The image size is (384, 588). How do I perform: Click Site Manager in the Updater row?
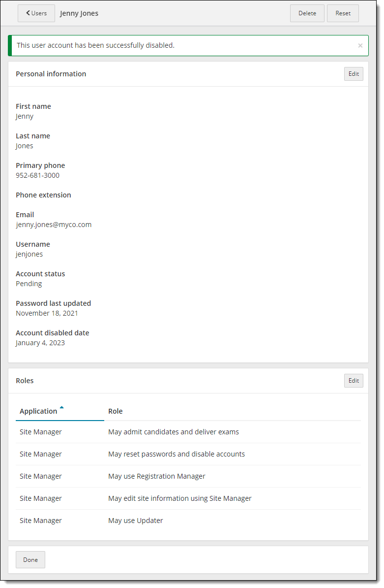tap(40, 521)
